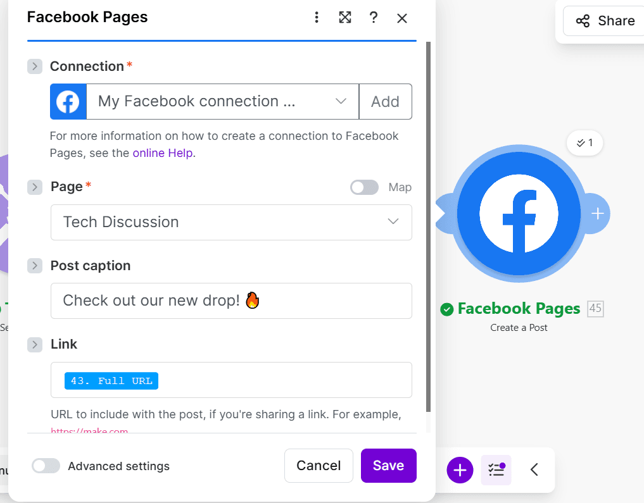
Task: Open the three-dot module options menu
Action: 317,18
